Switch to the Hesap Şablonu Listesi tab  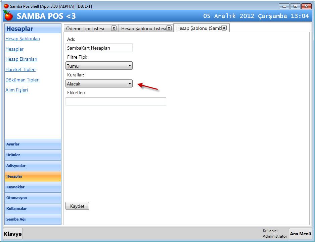(x=143, y=28)
